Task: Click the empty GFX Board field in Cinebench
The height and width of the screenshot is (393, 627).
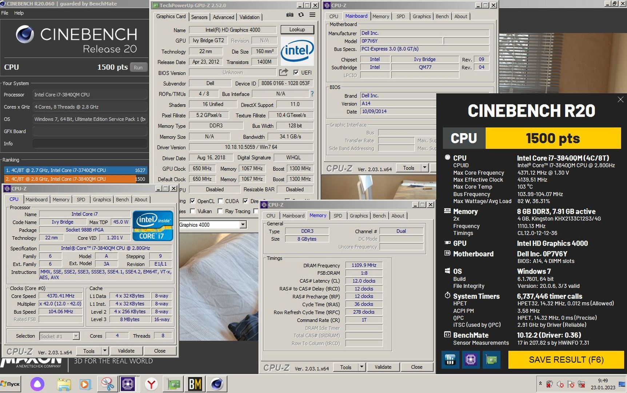Action: pyautogui.click(x=90, y=131)
